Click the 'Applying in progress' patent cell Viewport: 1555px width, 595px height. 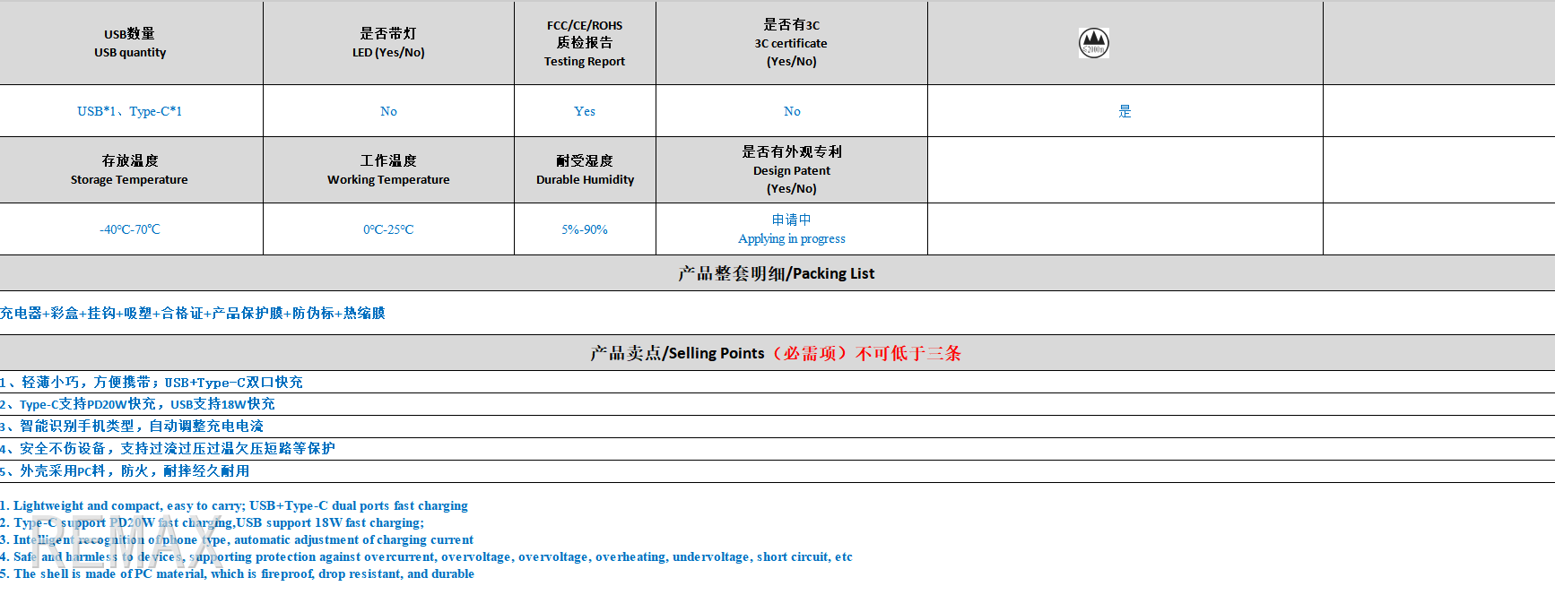(791, 229)
